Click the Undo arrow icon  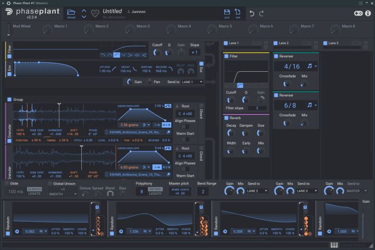(x=252, y=13)
